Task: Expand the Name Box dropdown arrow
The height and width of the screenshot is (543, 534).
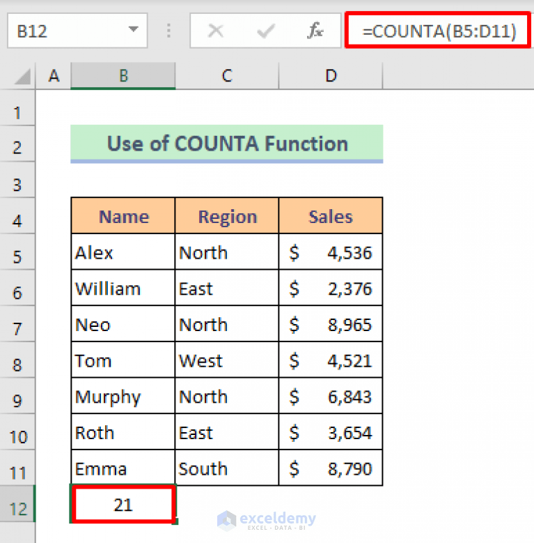Action: pyautogui.click(x=134, y=30)
